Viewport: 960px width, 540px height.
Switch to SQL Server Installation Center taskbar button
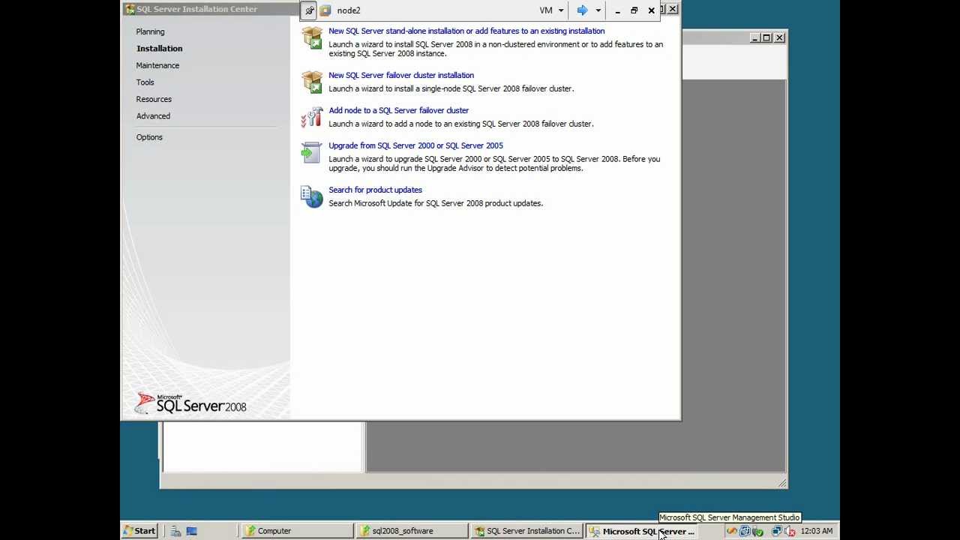coord(526,531)
